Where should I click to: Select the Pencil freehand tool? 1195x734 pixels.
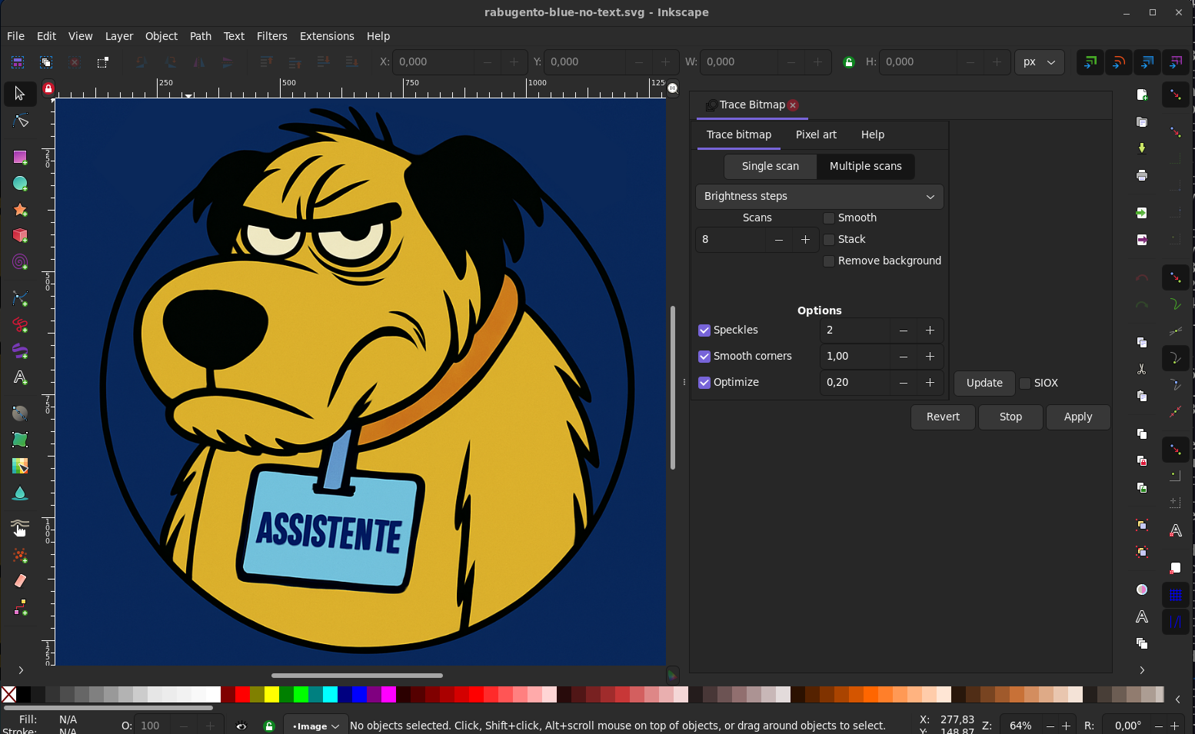point(20,324)
